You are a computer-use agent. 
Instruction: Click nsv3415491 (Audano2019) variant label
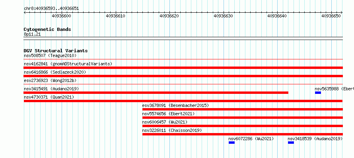[51, 89]
